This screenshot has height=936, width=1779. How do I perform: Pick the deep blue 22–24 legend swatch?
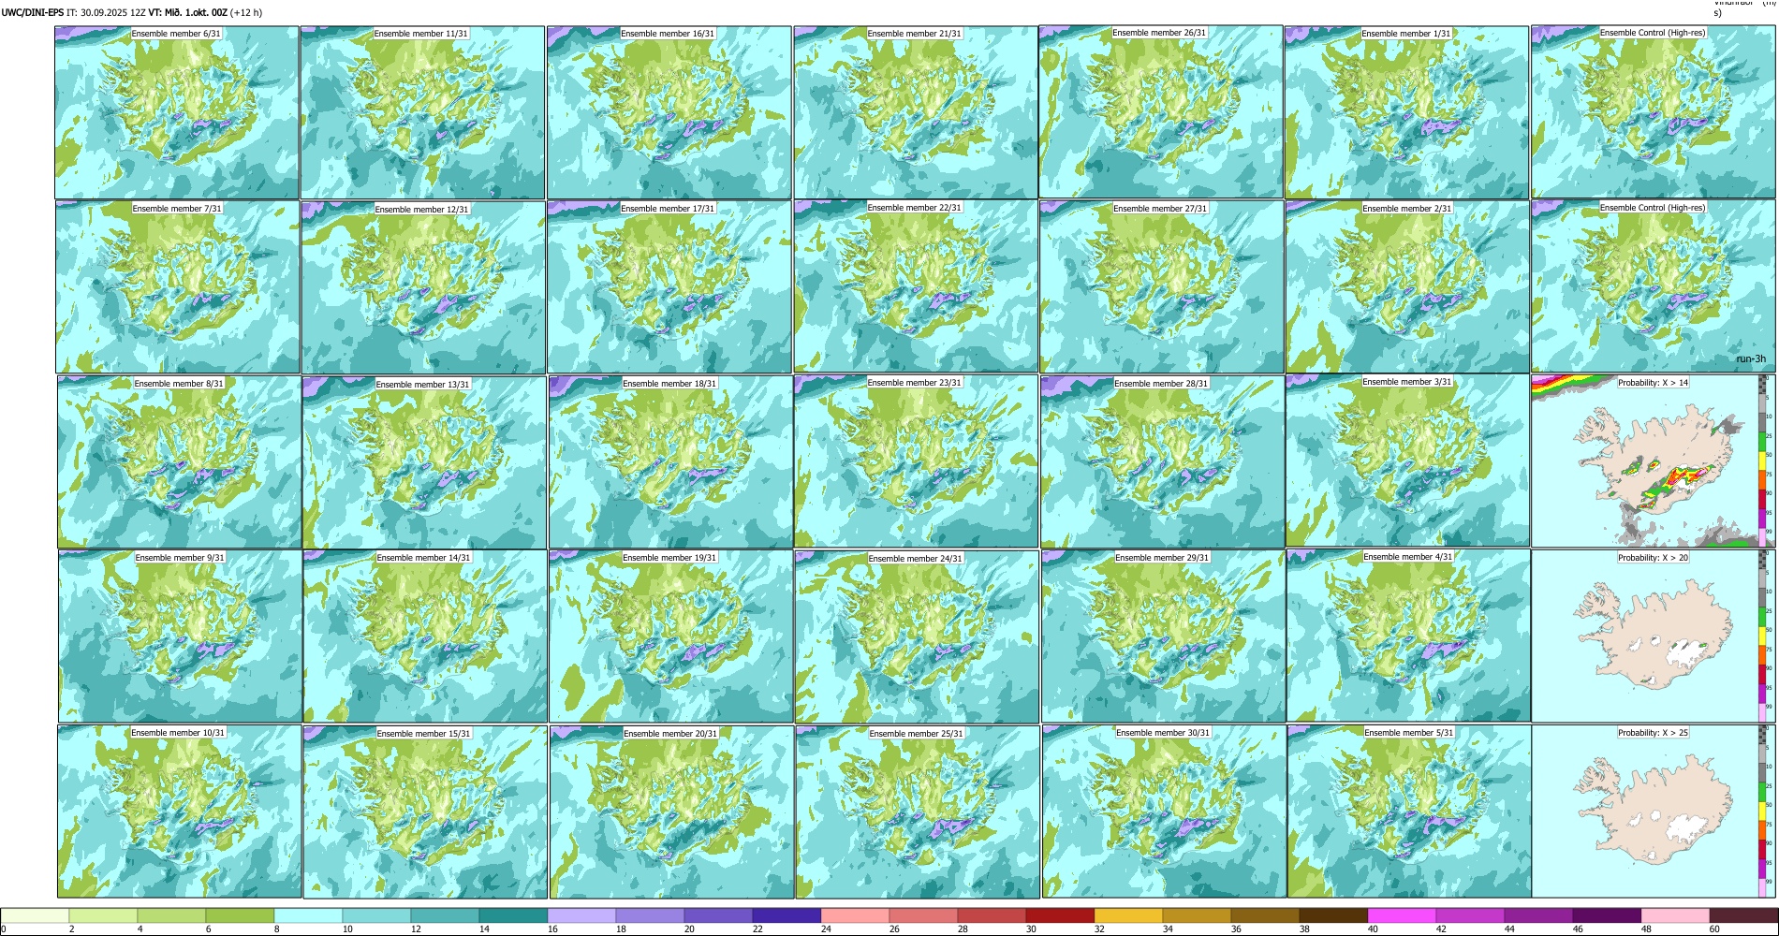(x=787, y=915)
